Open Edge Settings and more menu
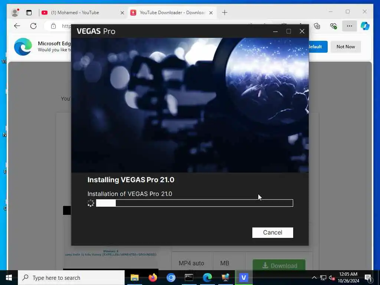 [x=350, y=26]
